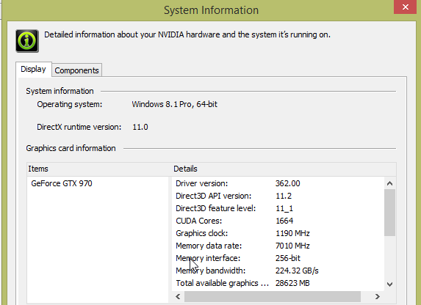
Task: Switch to the Components tab
Action: [x=77, y=70]
